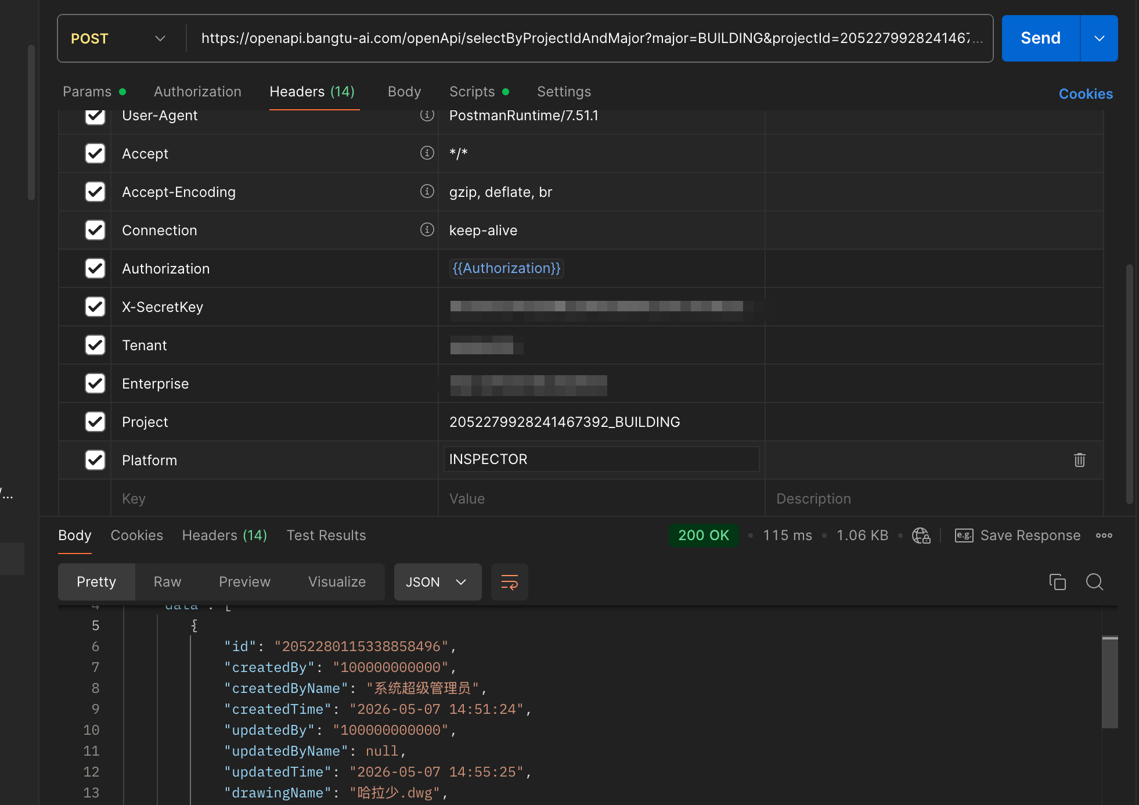Switch response view to Visualize
1139x805 pixels.
[x=337, y=582]
